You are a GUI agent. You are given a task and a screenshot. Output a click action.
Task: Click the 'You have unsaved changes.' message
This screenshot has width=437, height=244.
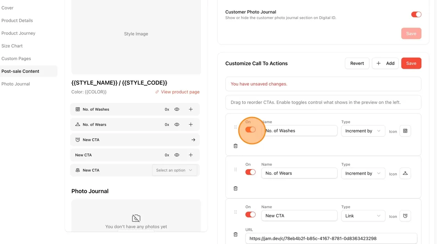coord(259,84)
